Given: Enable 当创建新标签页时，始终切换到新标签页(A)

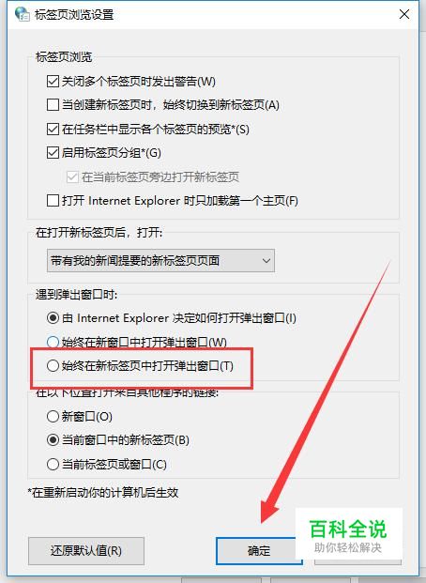Looking at the screenshot, I should pos(53,105).
